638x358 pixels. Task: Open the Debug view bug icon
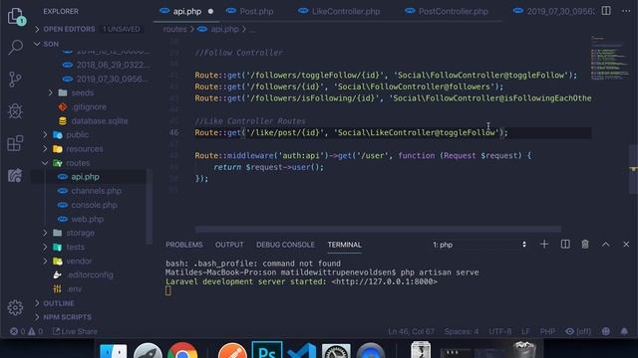coord(16,110)
